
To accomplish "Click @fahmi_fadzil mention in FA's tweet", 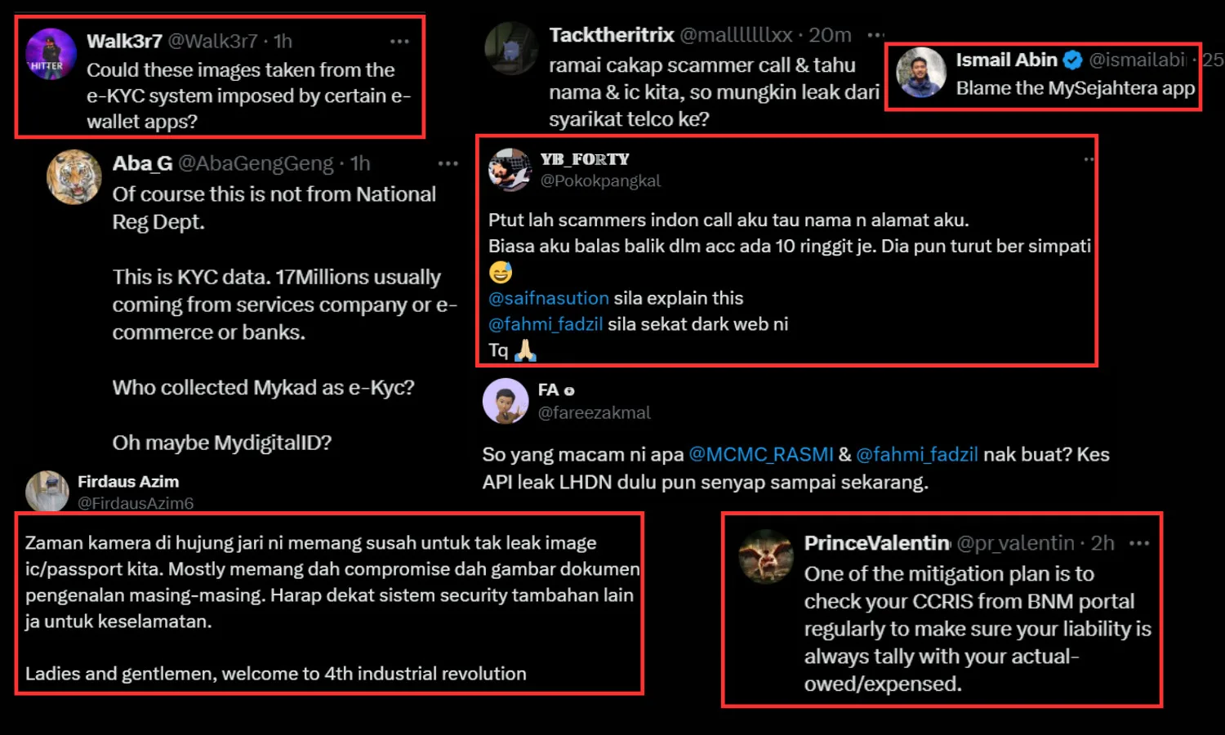I will pos(916,454).
